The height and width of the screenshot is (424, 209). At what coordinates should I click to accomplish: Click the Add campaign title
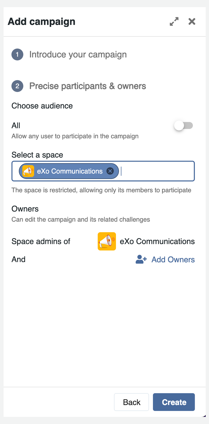pos(42,22)
